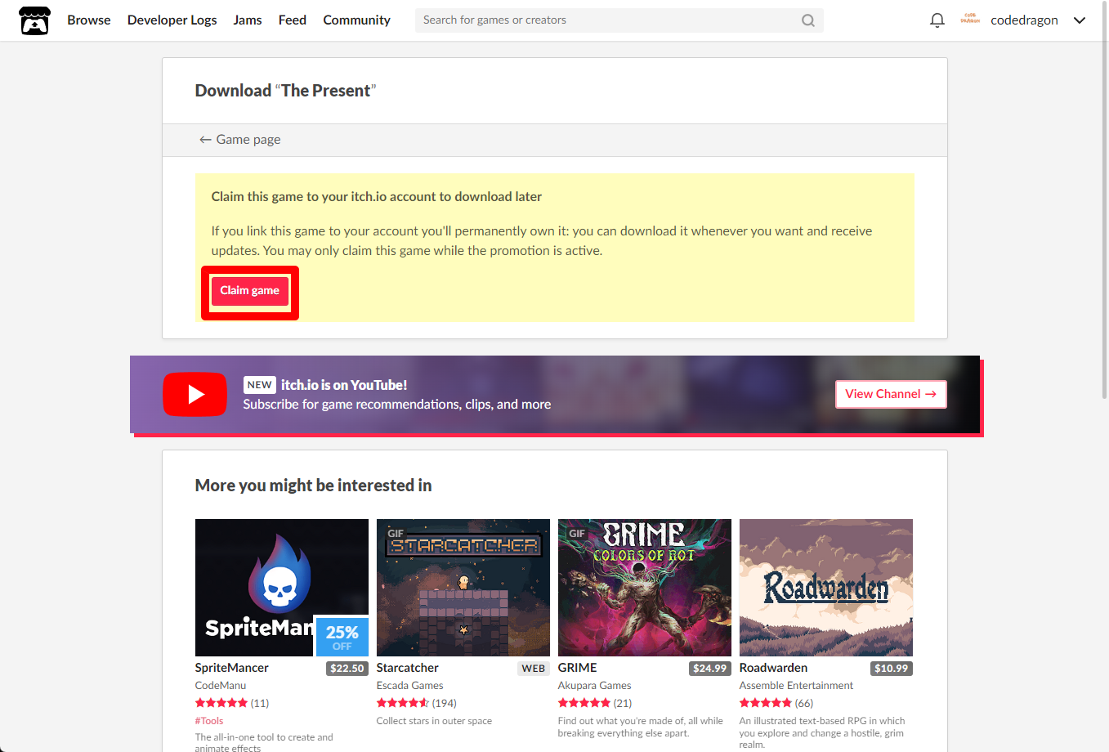Open the Browse menu

[x=89, y=20]
